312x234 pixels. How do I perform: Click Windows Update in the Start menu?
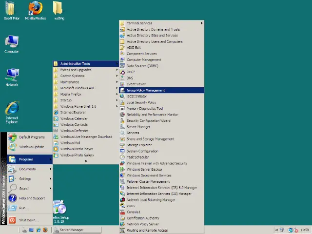pos(30,147)
